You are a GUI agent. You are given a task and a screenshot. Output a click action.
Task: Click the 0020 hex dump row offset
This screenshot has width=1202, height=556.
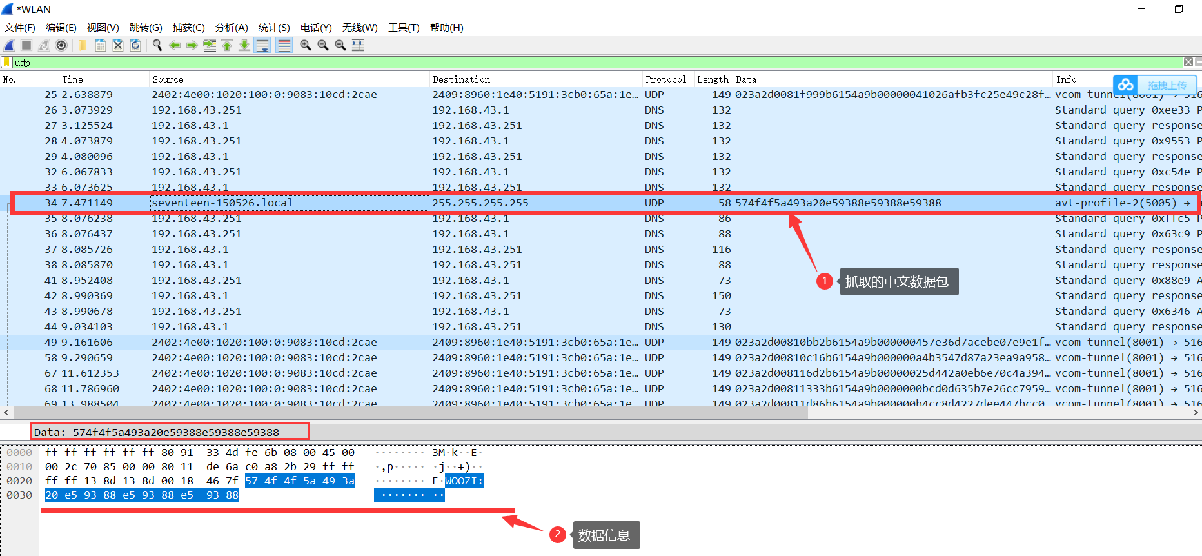(19, 481)
